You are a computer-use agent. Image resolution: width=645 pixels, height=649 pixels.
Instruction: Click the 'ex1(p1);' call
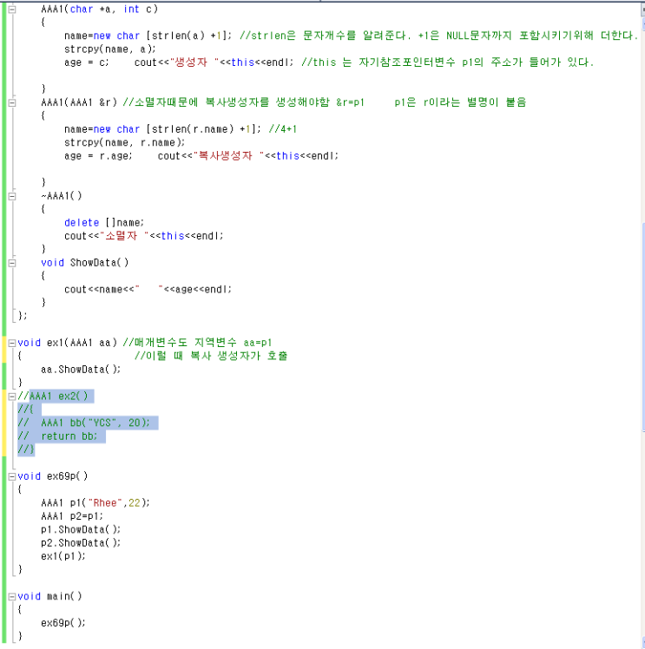[x=63, y=556]
